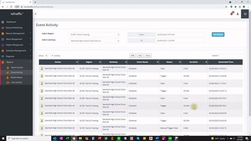Open the Select Region dropdown
Viewport: 251px width, 141px height.
click(x=94, y=34)
